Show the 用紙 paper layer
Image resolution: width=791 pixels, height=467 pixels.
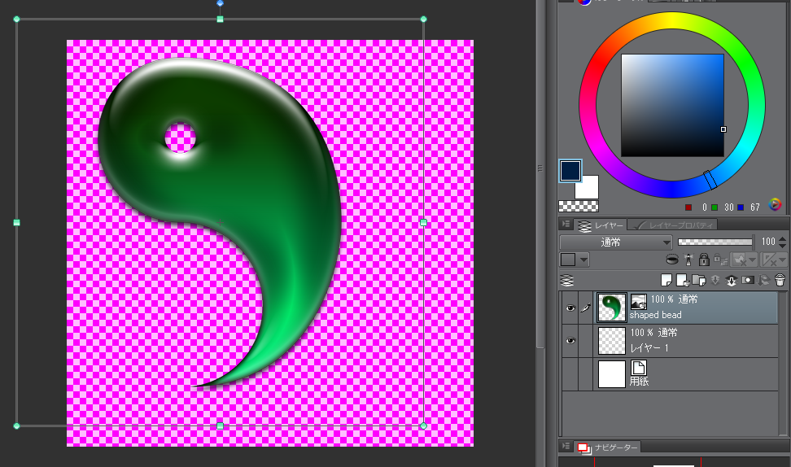(x=570, y=374)
